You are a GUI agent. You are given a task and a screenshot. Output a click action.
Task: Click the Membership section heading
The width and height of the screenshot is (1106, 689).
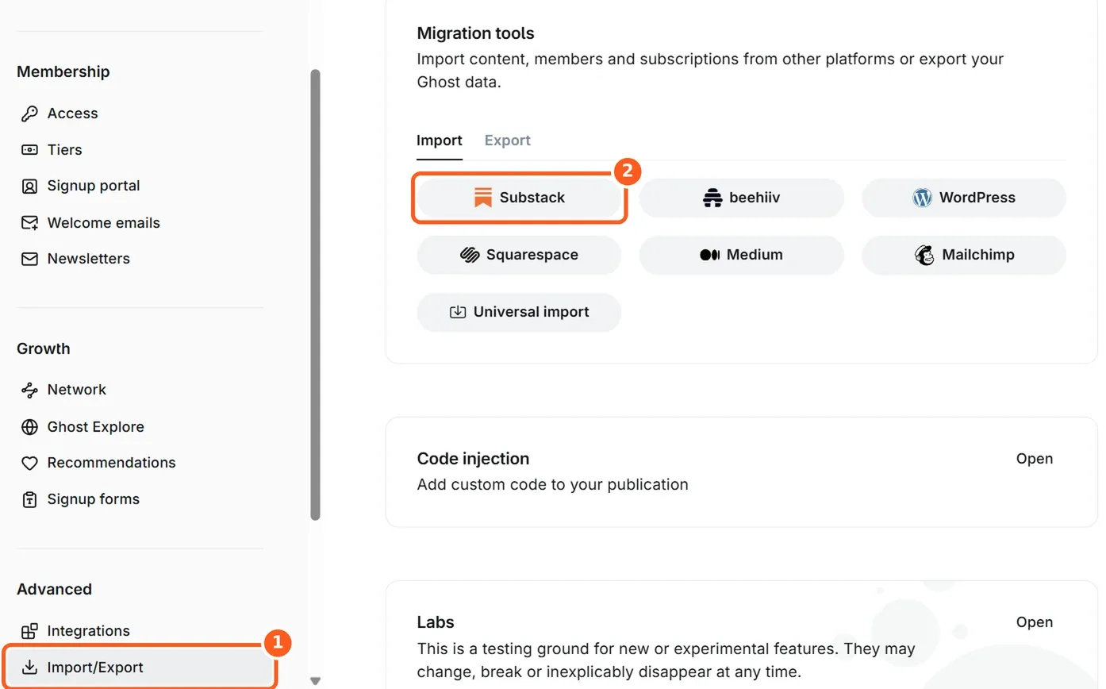pyautogui.click(x=63, y=71)
